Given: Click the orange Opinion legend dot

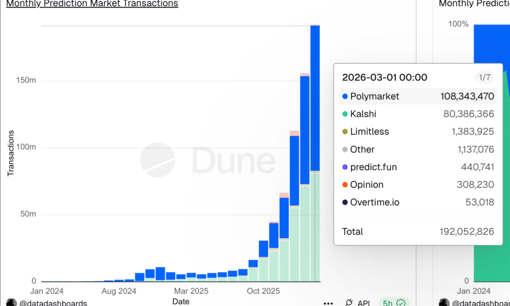Looking at the screenshot, I should click(x=344, y=185).
